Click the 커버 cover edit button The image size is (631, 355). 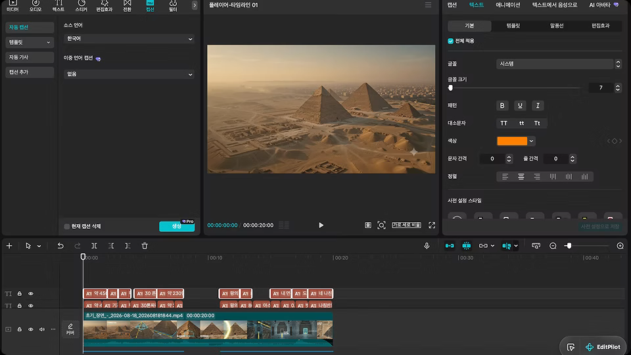click(x=70, y=329)
